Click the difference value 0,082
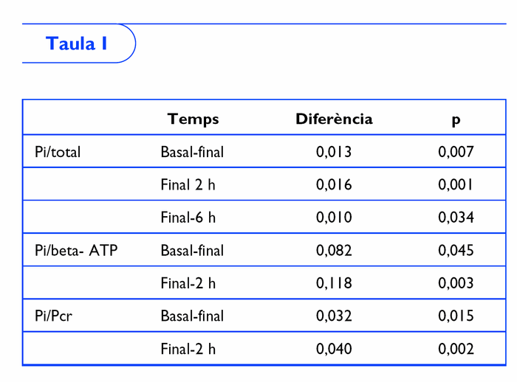This screenshot has height=382, width=517. tap(334, 251)
